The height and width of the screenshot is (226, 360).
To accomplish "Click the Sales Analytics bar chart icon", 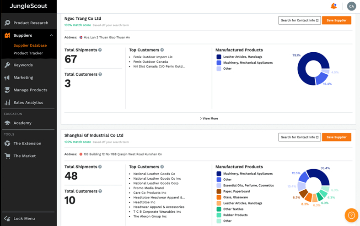I will [x=7, y=103].
